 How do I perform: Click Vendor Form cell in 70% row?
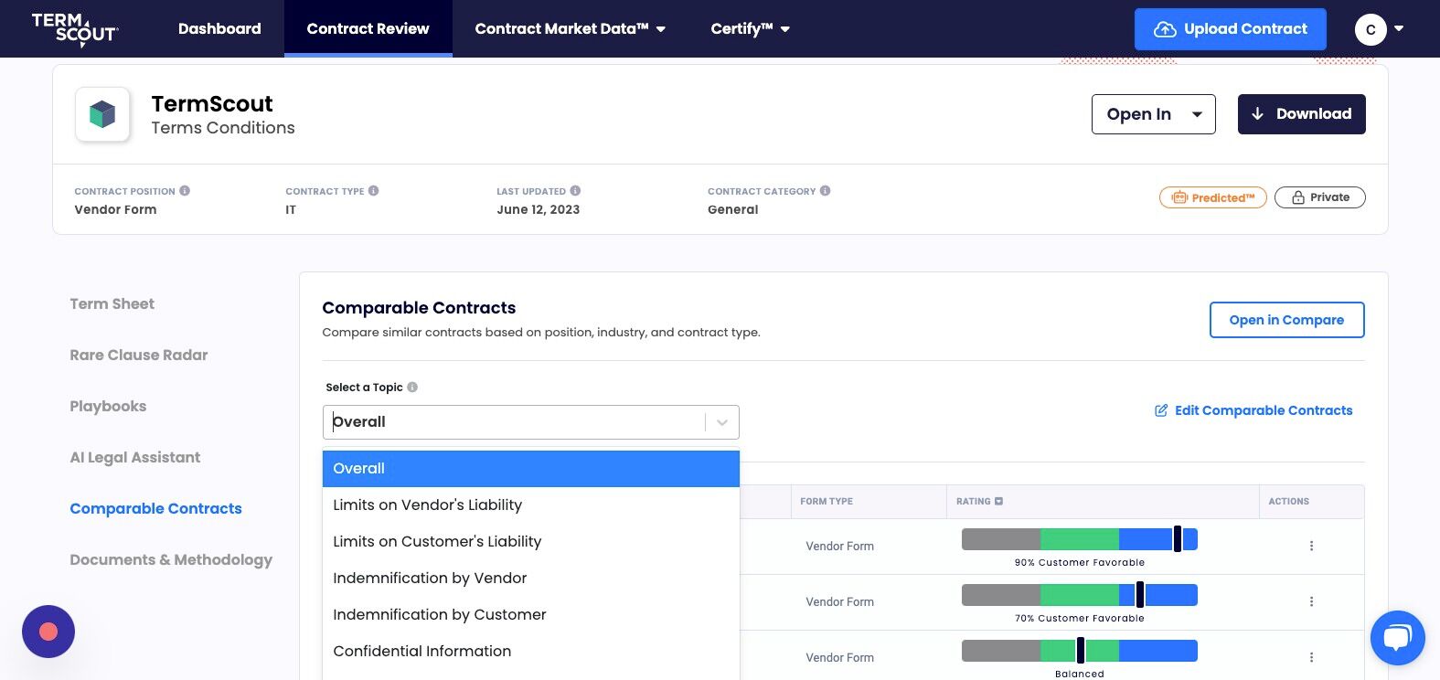click(x=840, y=602)
